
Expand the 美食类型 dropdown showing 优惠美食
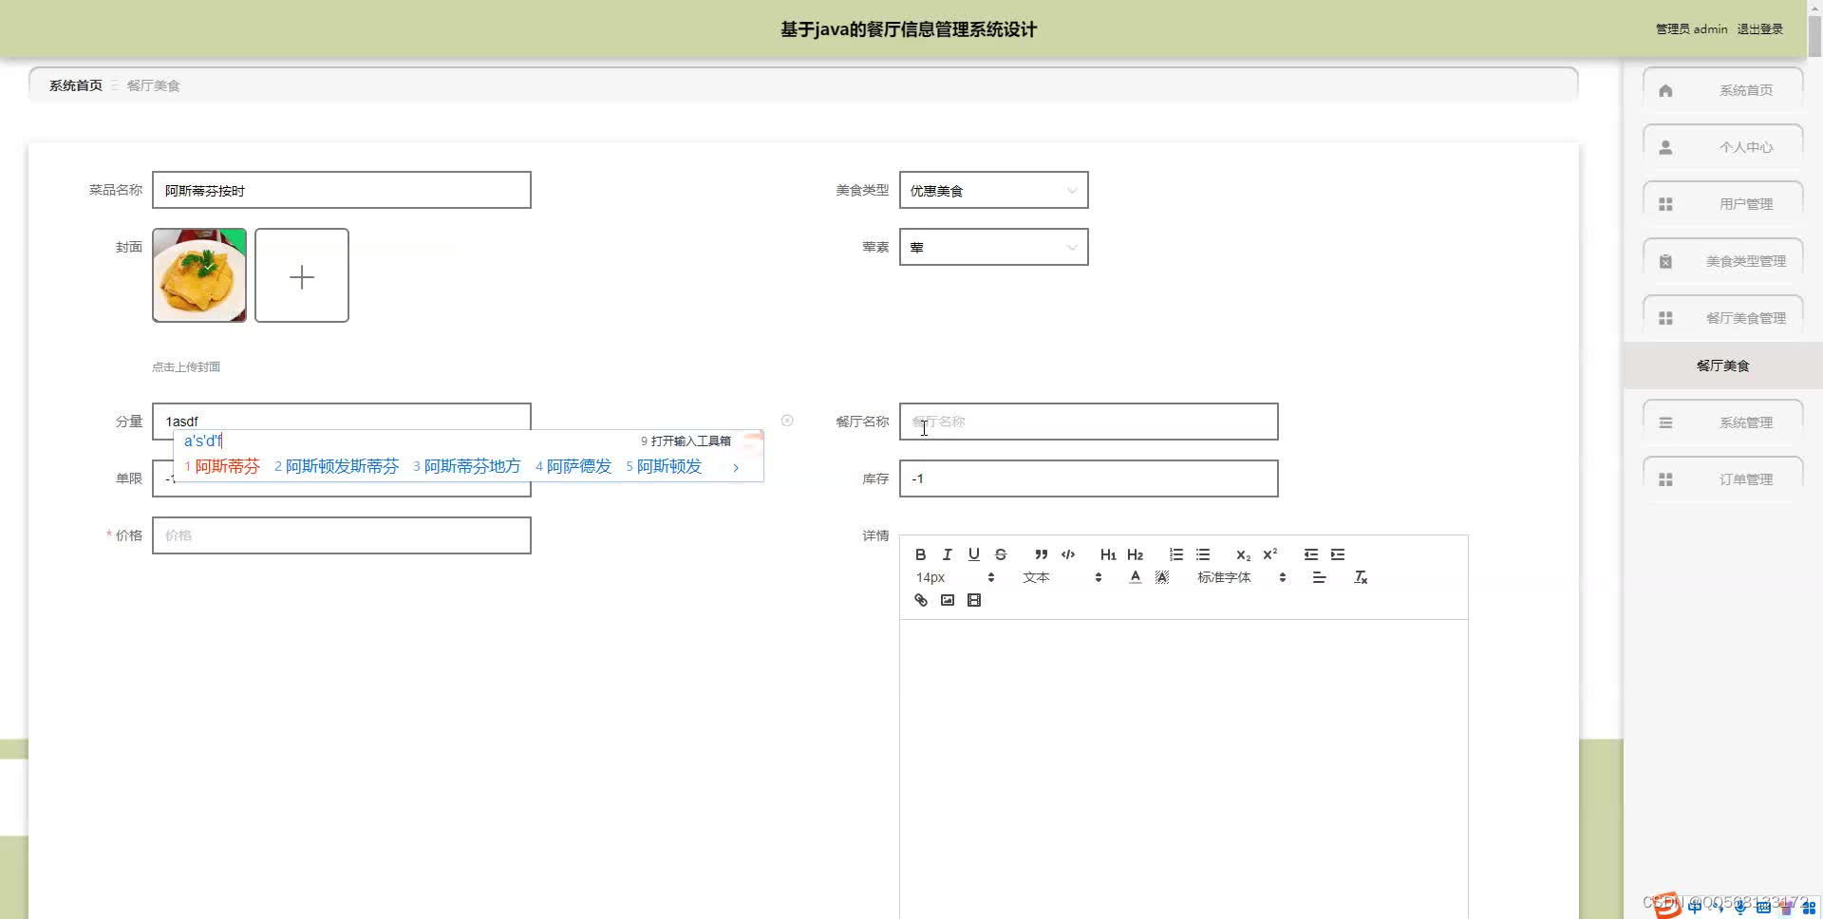tap(993, 190)
